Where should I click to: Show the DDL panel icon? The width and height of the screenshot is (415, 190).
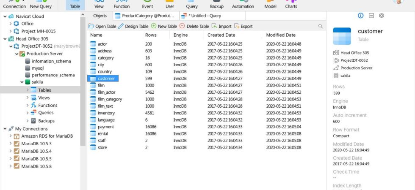(x=371, y=16)
